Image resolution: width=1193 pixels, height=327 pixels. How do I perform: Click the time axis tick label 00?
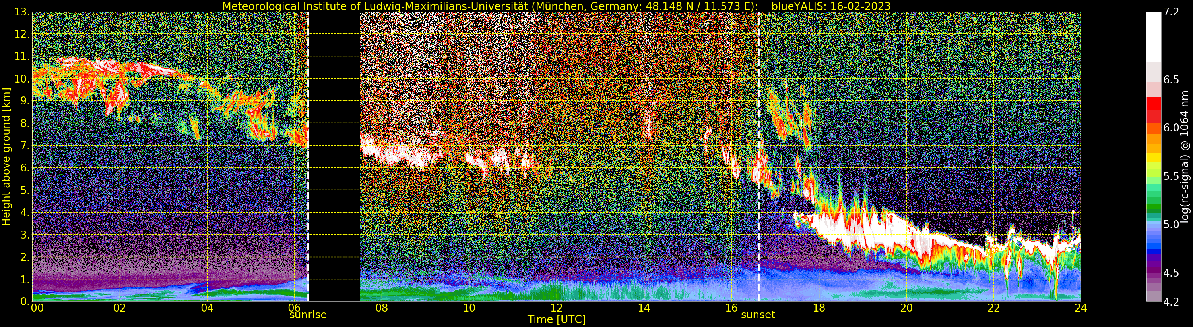pos(37,308)
